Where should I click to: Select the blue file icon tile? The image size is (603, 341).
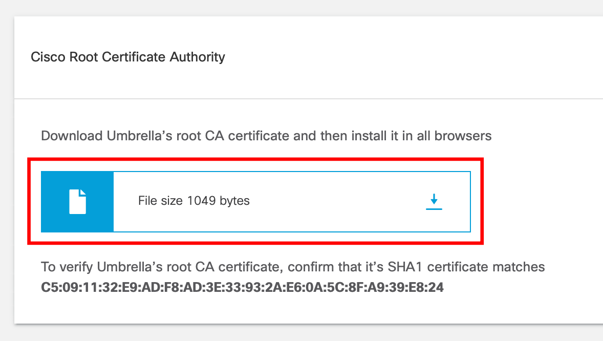click(77, 202)
